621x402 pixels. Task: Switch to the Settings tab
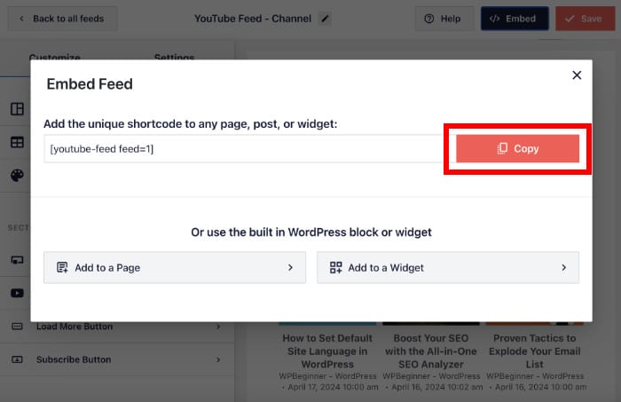click(174, 57)
